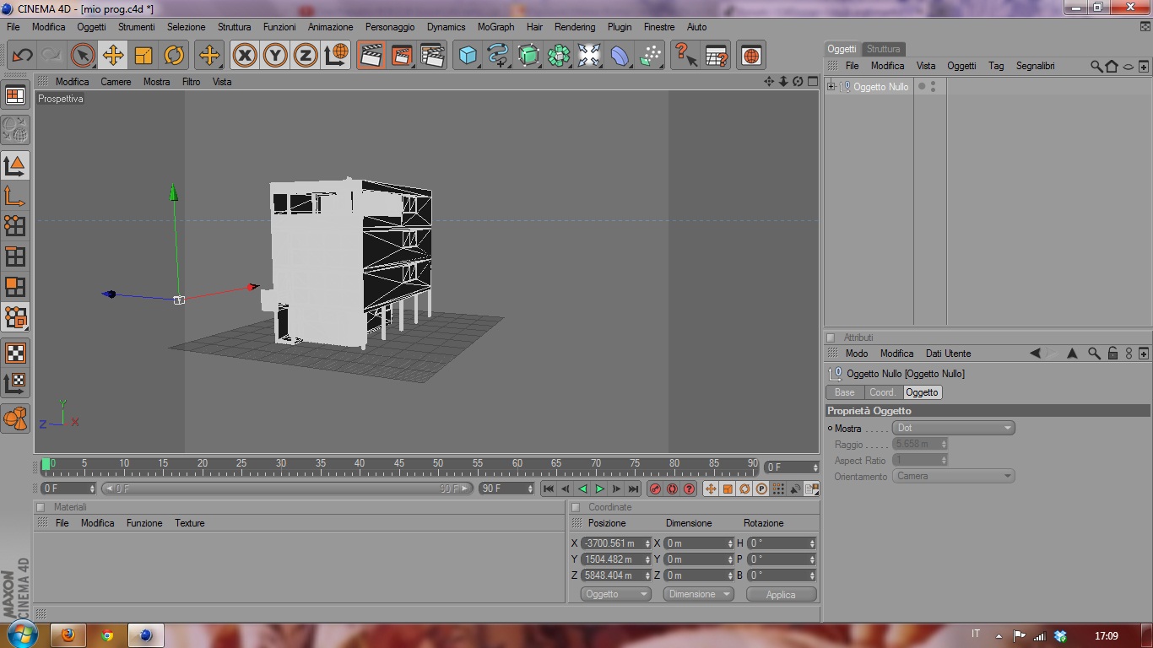Expand the Oggetto Nullo tree item

[x=831, y=87]
